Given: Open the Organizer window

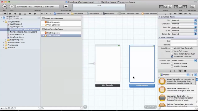Looking at the screenshot, I should point(192,6).
